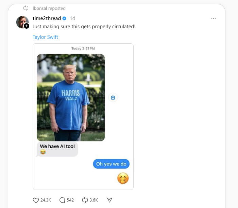Screen dimensions: 238x208
Task: Like the post with the heart icon
Action: pyautogui.click(x=36, y=200)
